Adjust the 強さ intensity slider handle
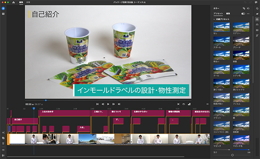Viewport: 260px width, 159px height. tap(232, 155)
